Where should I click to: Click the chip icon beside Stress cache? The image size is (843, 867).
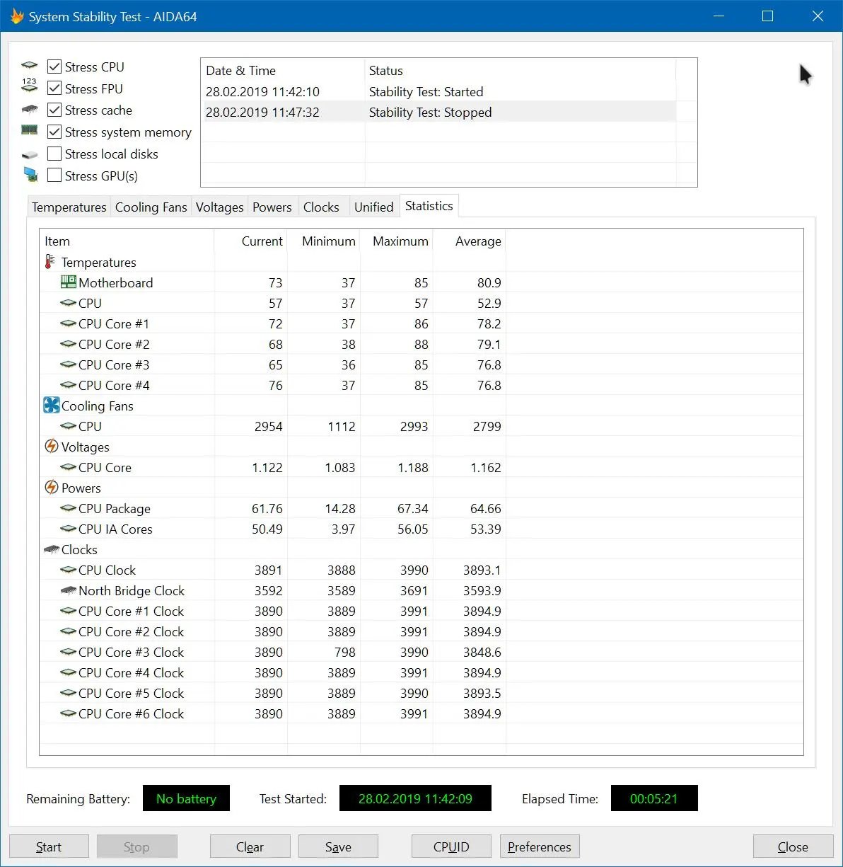tap(29, 110)
